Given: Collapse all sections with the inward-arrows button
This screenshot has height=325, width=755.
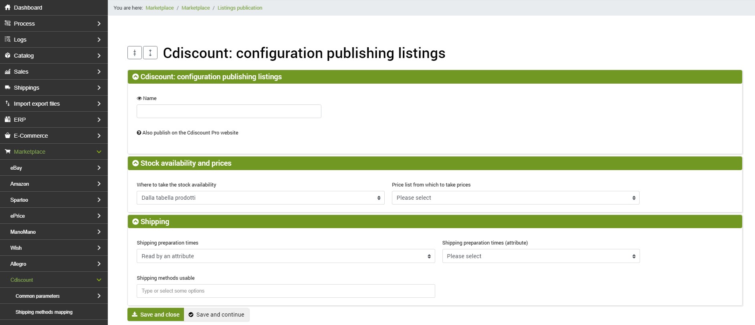Looking at the screenshot, I should pos(135,52).
